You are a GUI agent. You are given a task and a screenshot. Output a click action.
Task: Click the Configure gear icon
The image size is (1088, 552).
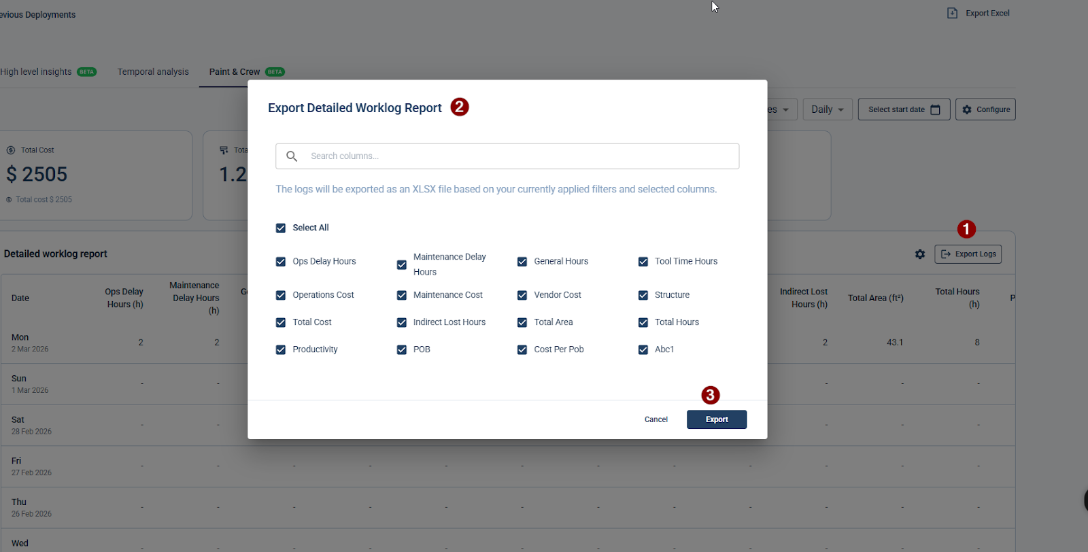[967, 109]
